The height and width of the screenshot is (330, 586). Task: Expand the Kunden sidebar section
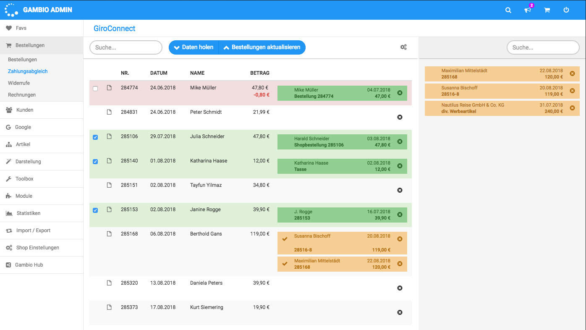point(25,110)
